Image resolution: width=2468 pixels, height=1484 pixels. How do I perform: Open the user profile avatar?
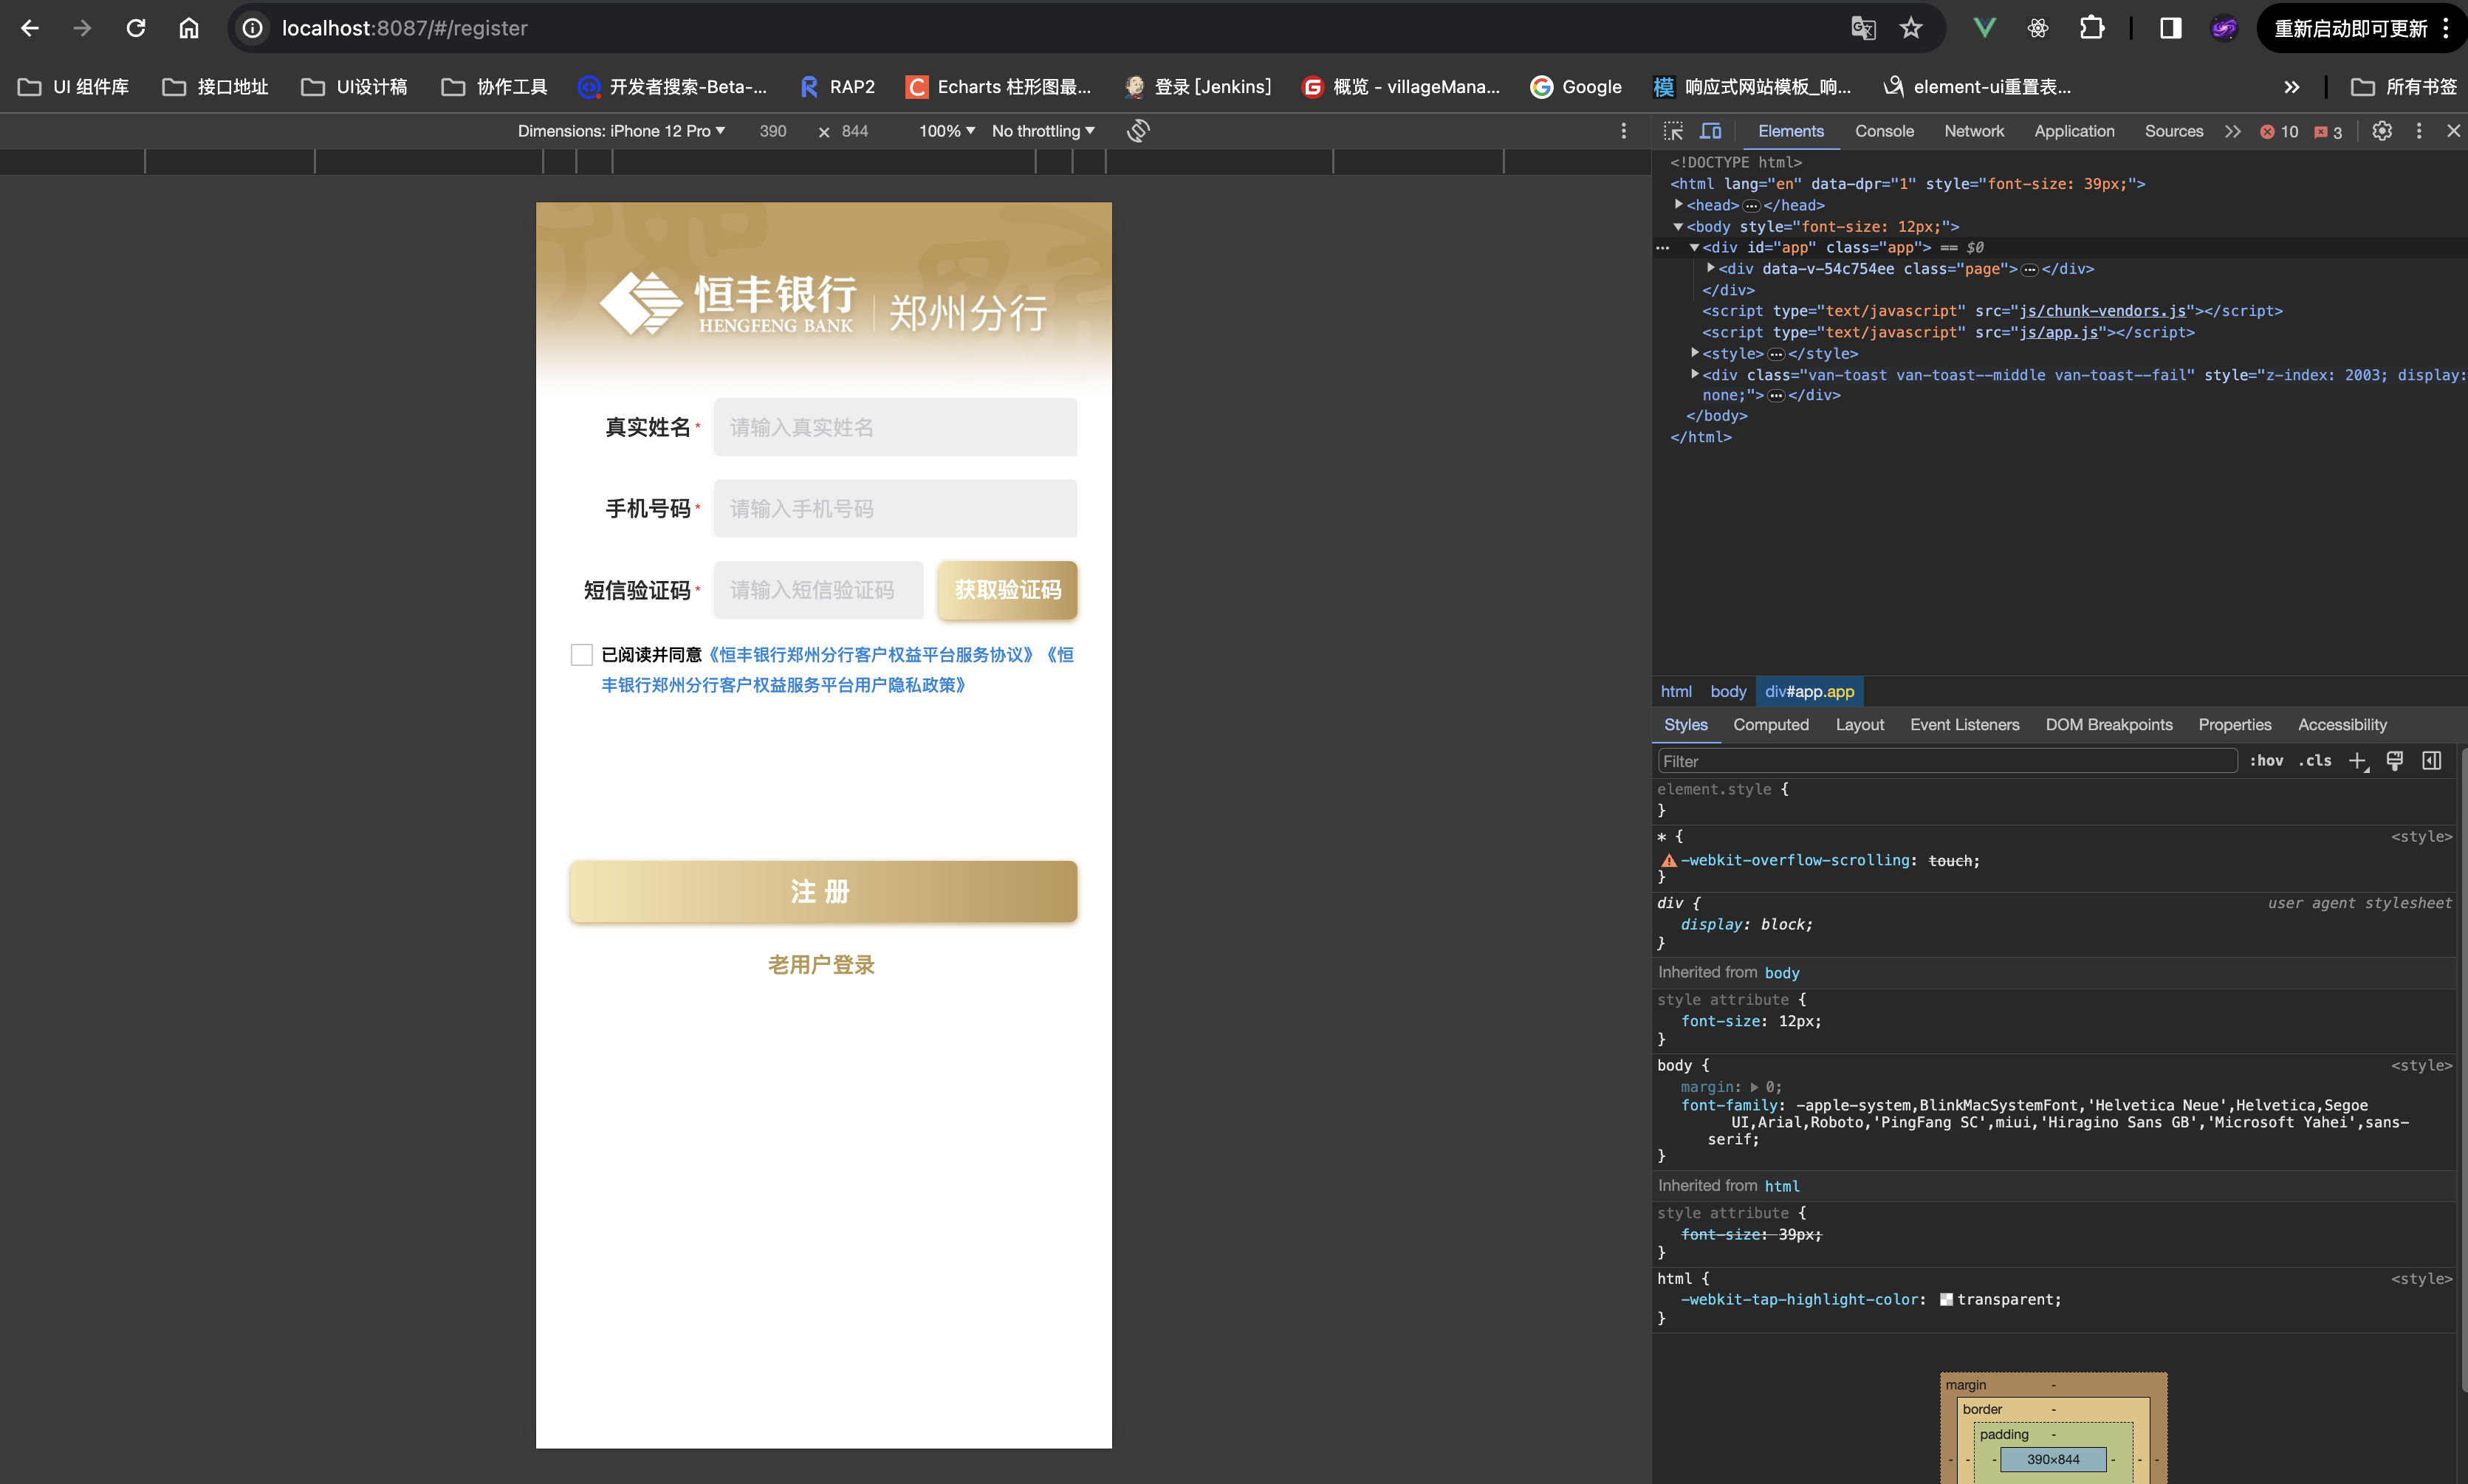point(2223,28)
